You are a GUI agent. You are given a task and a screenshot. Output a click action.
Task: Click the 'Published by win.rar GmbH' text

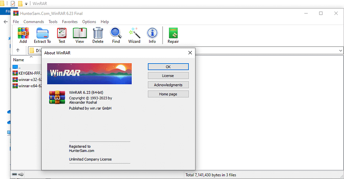click(x=90, y=108)
